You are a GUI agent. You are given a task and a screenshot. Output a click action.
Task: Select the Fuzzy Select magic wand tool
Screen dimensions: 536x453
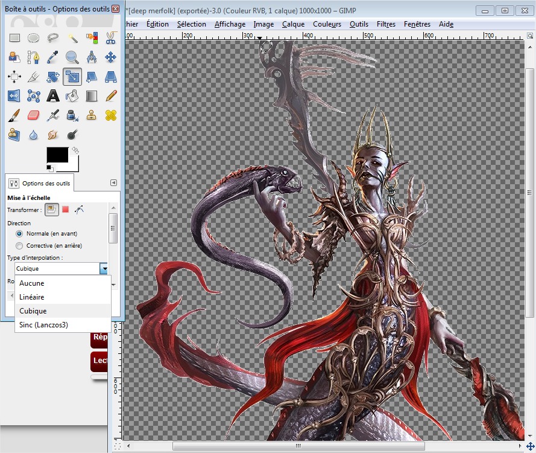[72, 38]
